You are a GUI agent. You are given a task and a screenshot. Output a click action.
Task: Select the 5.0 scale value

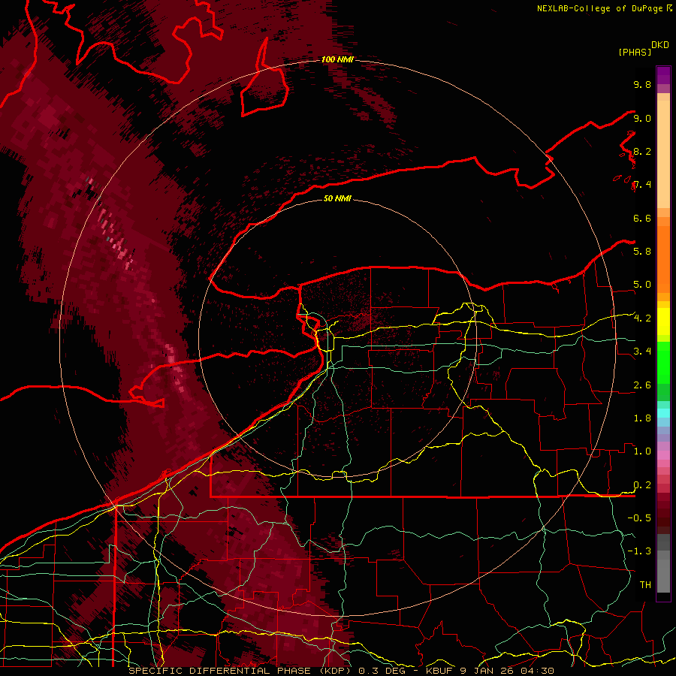[x=642, y=285]
